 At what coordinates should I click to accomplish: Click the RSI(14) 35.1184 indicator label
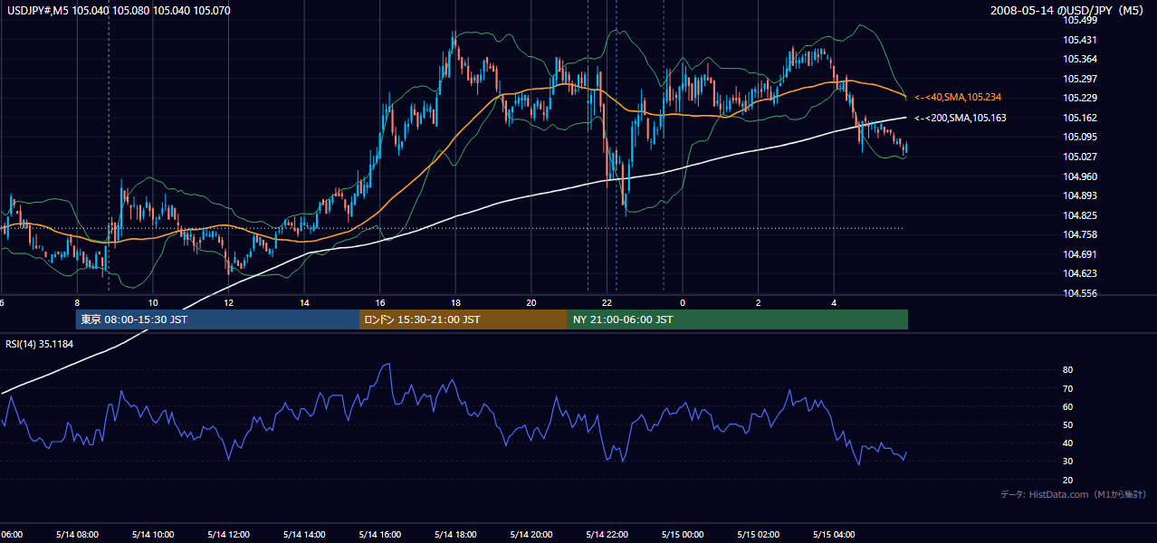[x=40, y=344]
